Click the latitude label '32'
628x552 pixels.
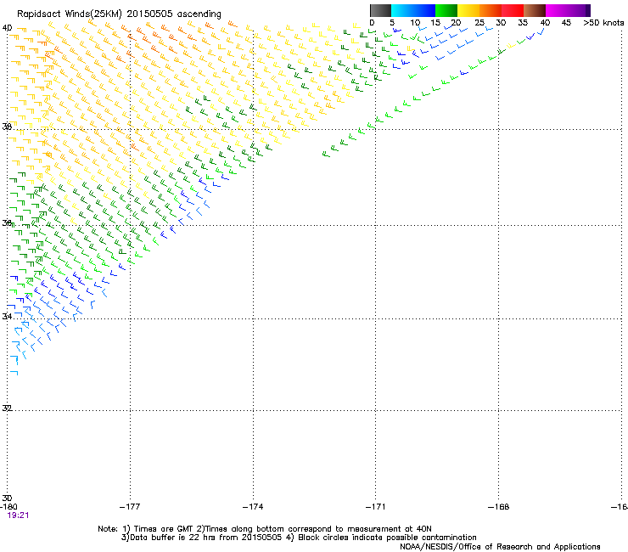[x=7, y=408]
